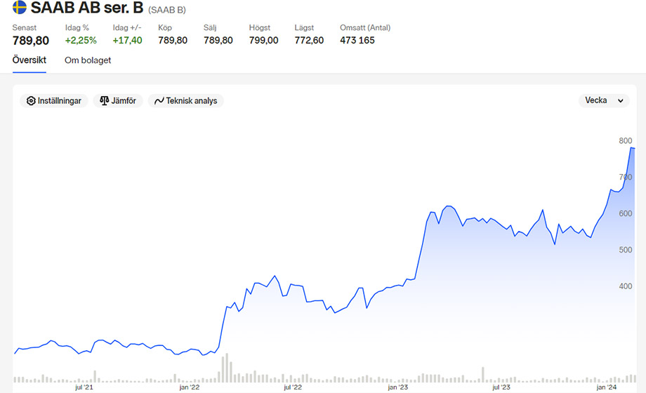Click the Lägst value 772,60
Screen dimensions: 646x393
[x=309, y=41]
